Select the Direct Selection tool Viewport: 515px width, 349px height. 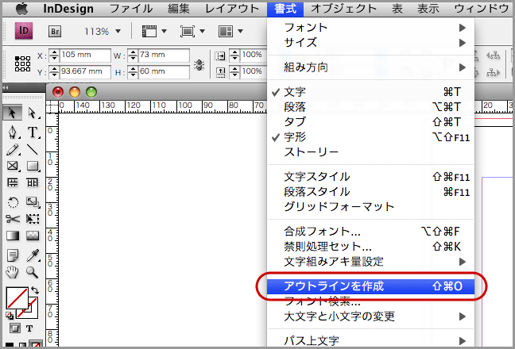32,113
